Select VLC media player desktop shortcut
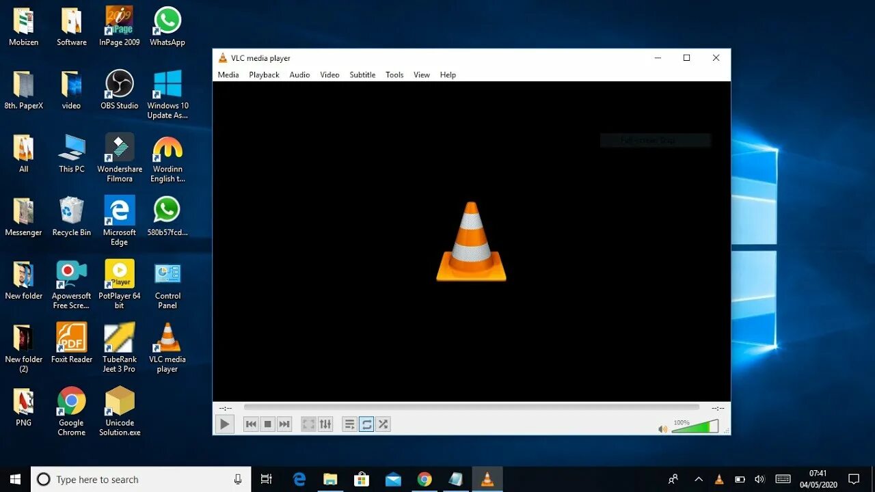Screen dimensions: 875x492 [x=167, y=348]
